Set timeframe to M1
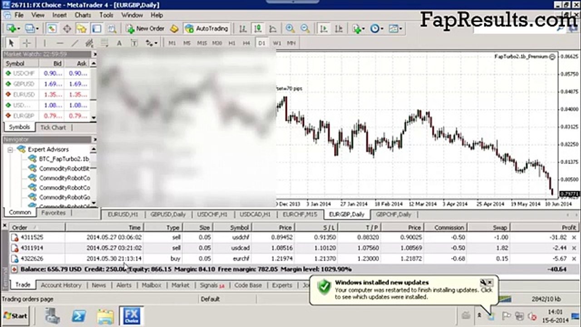 tap(172, 43)
